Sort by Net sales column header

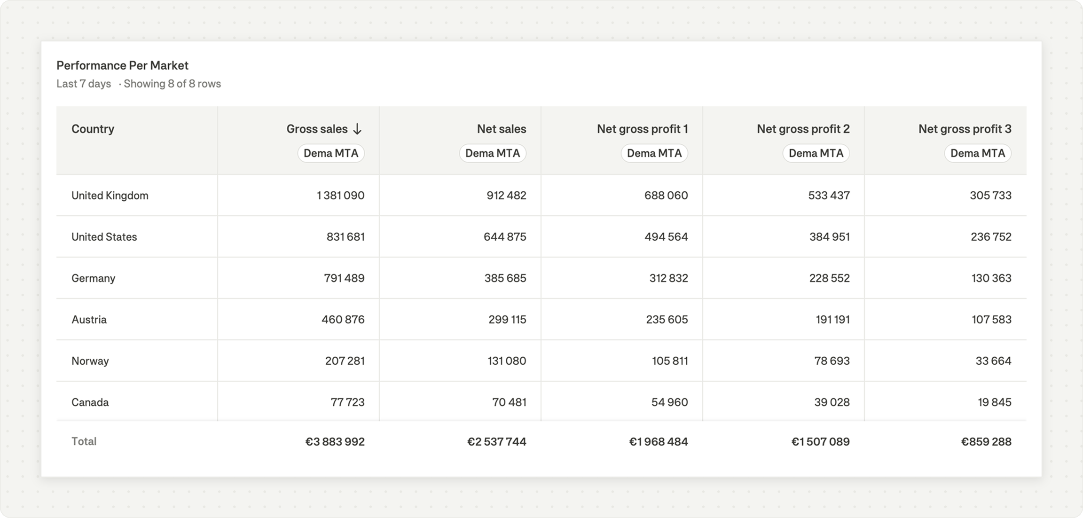[x=501, y=129]
